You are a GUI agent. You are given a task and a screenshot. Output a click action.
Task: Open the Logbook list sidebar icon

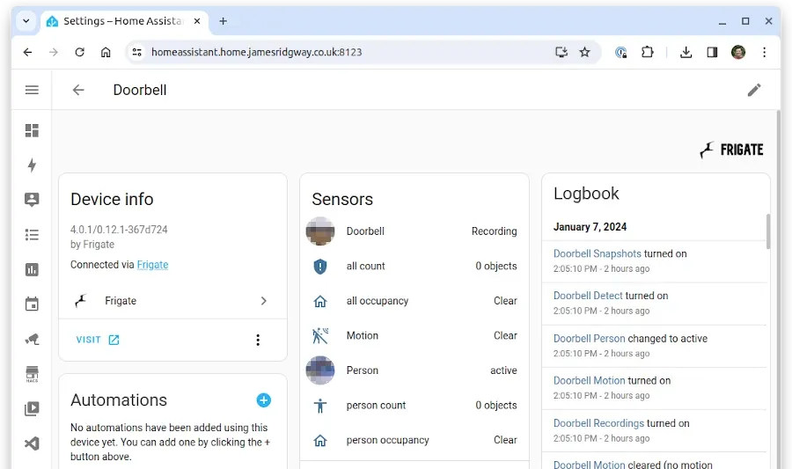pyautogui.click(x=32, y=235)
